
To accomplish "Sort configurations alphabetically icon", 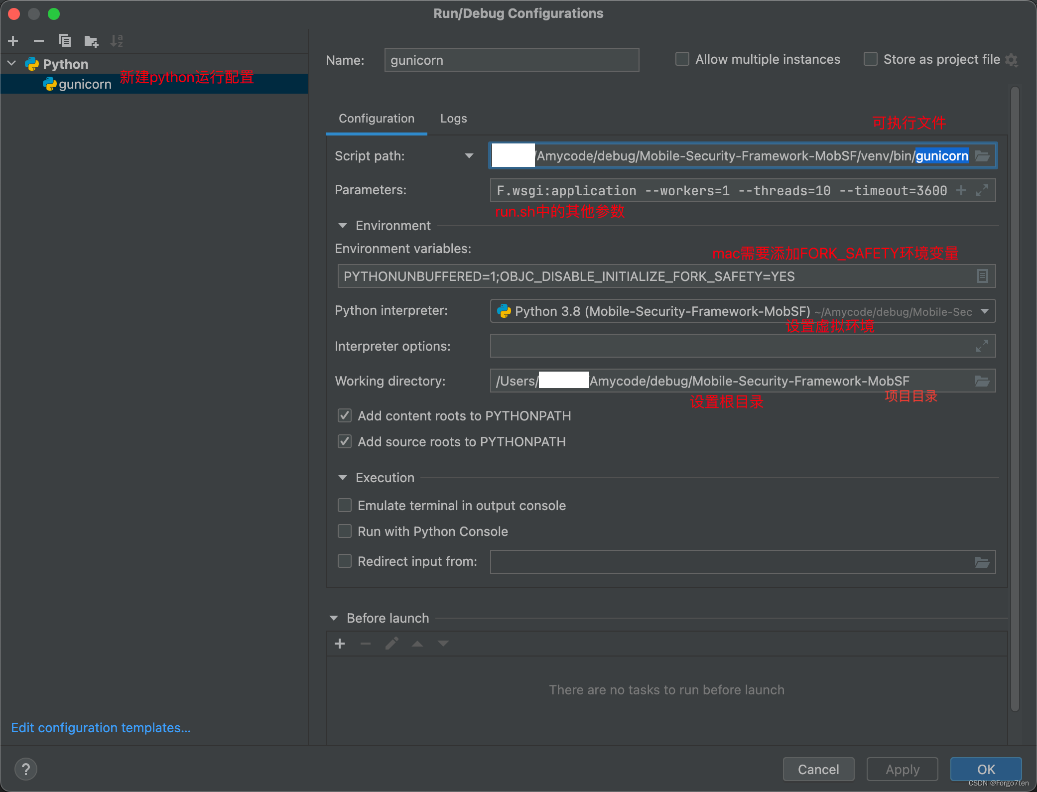I will pos(117,41).
